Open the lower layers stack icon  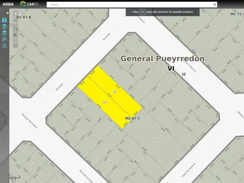coord(5,33)
